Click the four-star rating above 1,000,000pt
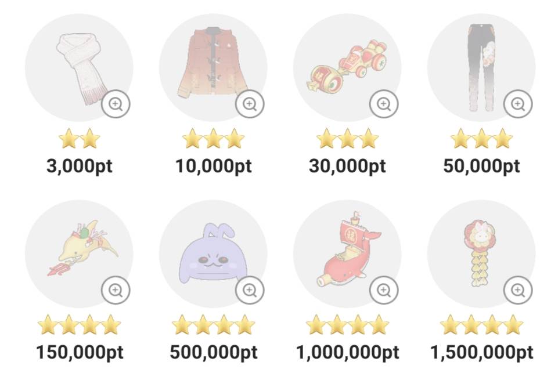Viewport: 558px width, 380px height. pos(348,325)
